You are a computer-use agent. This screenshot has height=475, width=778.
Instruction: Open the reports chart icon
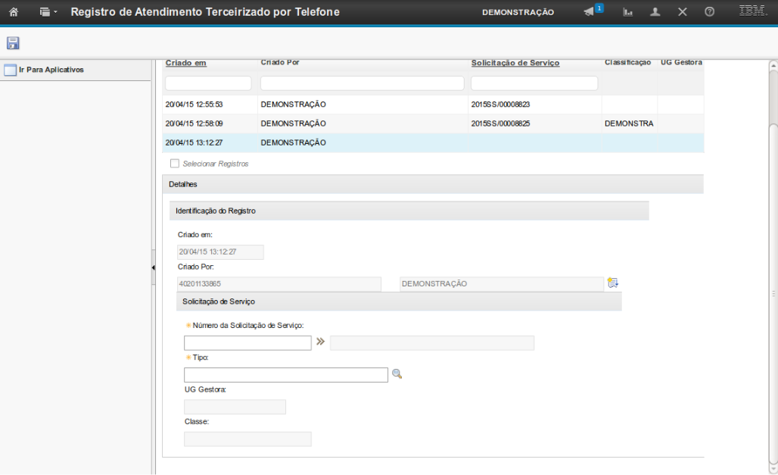[628, 12]
